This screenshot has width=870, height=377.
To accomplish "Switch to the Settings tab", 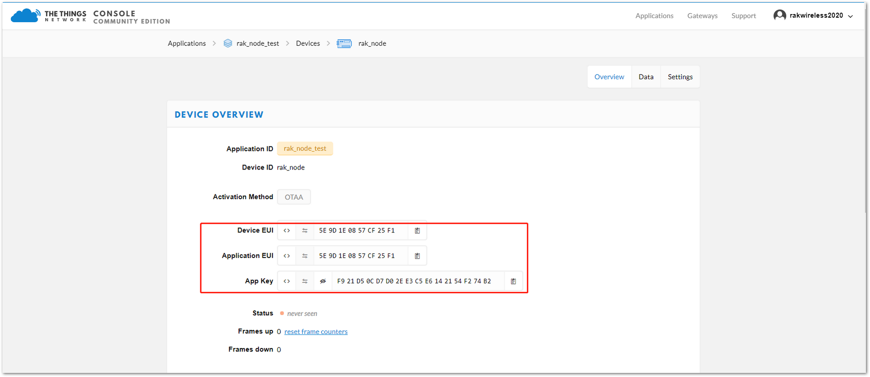I will pos(680,77).
